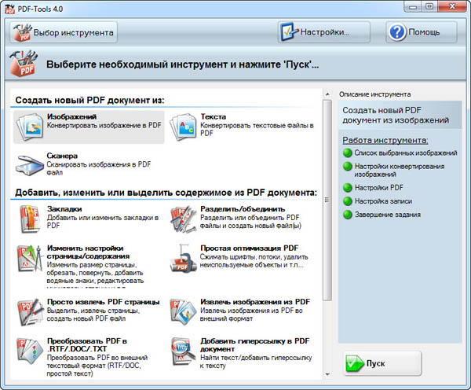Click green dot beside Настройки конвертирования изображений

[348, 166]
